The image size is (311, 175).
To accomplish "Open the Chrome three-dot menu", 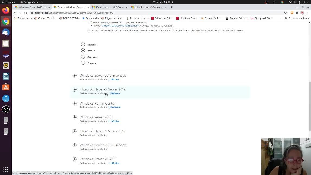I will pos(307,13).
